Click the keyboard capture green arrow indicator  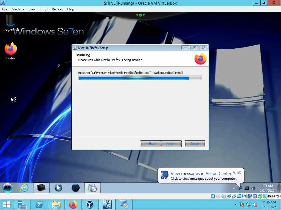(265, 196)
